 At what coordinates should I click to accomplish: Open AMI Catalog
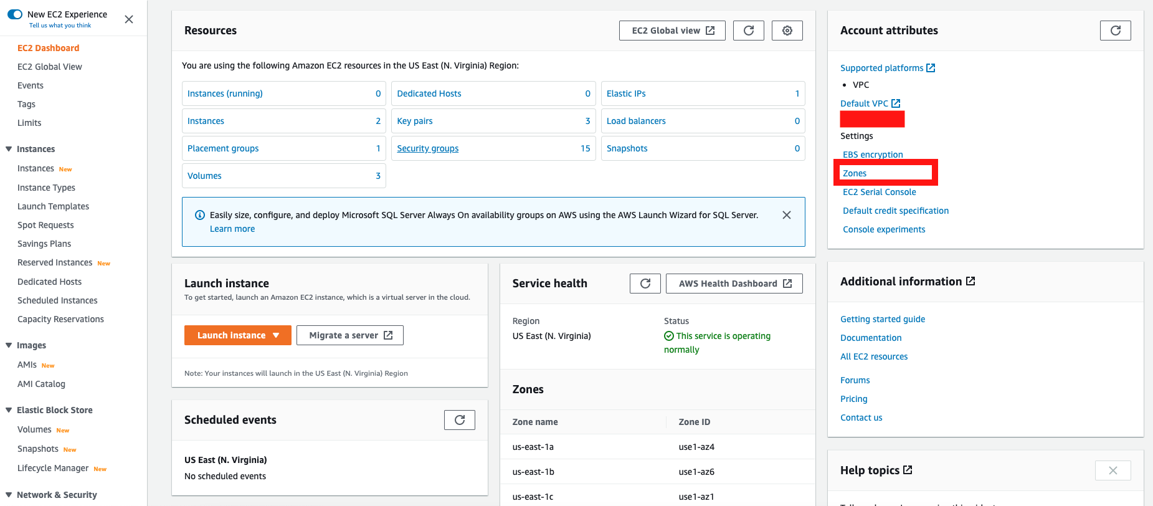click(41, 384)
